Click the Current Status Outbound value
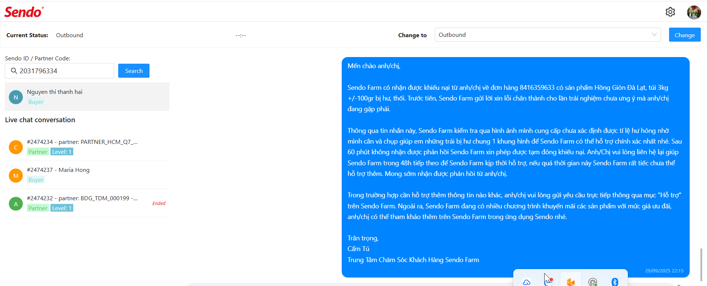This screenshot has height=286, width=707. (x=70, y=35)
